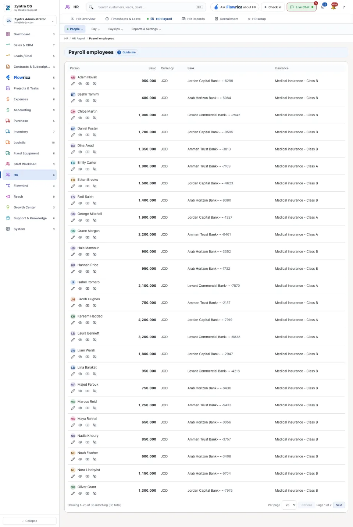Viewport: 353px width, 527px height.
Task: Expand the Zyntra Administrator account switcher
Action: tap(30, 21)
